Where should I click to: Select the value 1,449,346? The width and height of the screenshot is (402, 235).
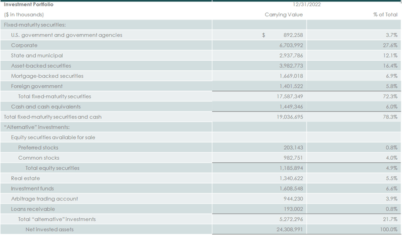[x=291, y=107]
